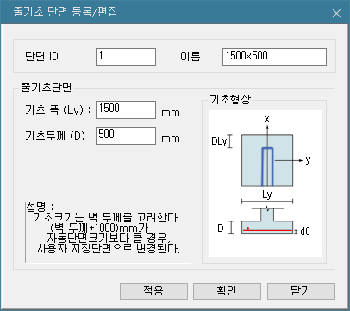Click the 닫기 button
The image size is (350, 311).
click(x=301, y=291)
